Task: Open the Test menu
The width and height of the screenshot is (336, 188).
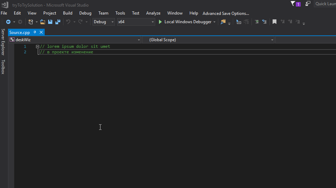Action: pyautogui.click(x=136, y=13)
